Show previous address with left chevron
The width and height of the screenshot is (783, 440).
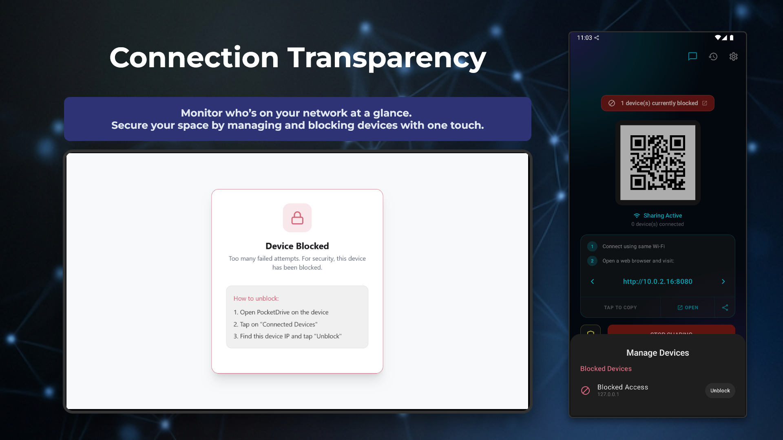593,282
